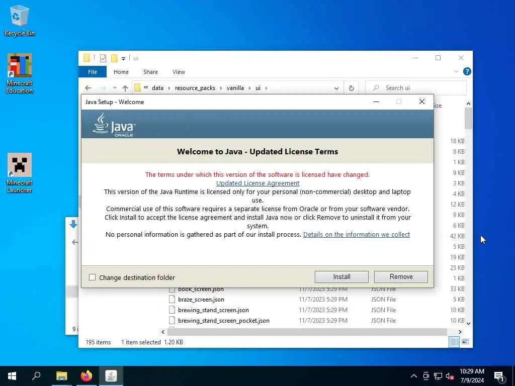Select brewing_stand_screen.json file
515x386 pixels.
pos(213,310)
